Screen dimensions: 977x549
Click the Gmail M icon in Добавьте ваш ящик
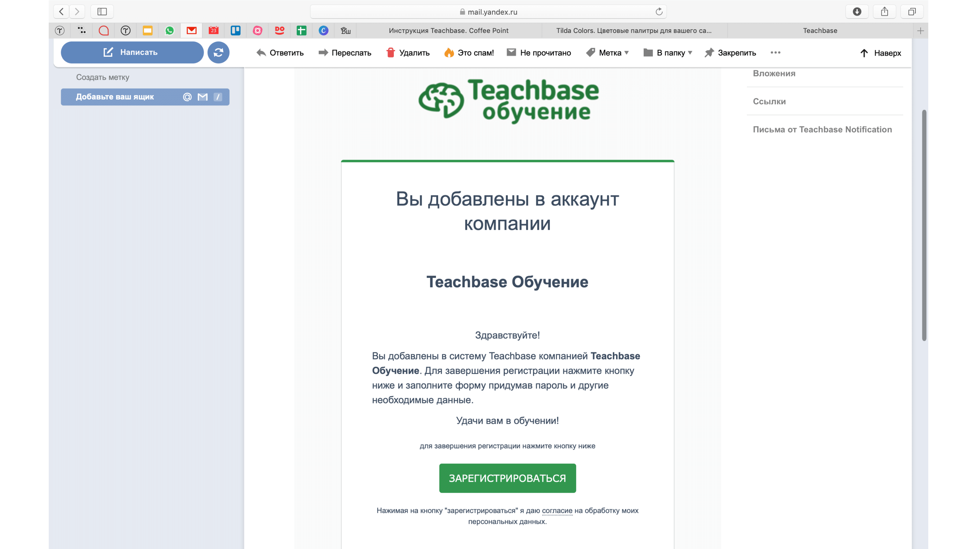click(203, 97)
